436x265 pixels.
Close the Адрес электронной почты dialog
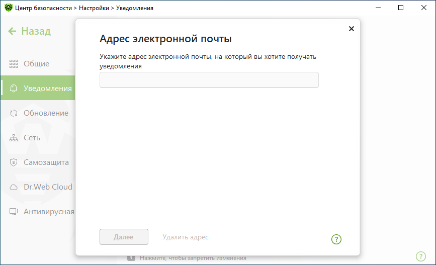352,29
